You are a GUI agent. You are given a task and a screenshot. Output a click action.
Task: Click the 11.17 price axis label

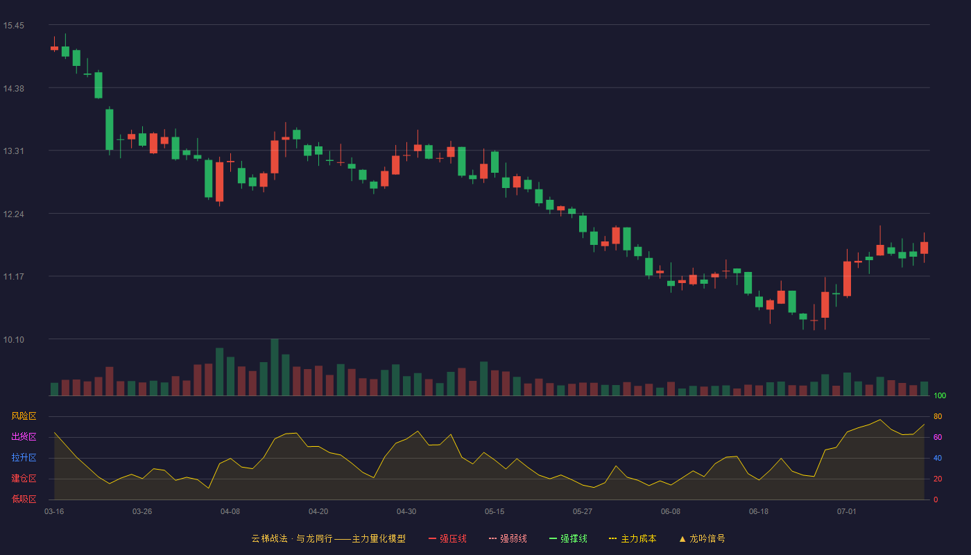point(13,277)
